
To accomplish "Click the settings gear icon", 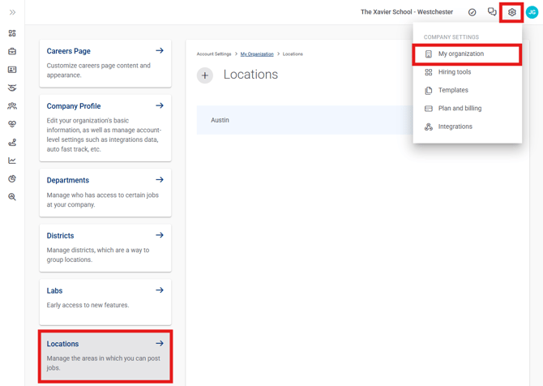I will pos(512,12).
